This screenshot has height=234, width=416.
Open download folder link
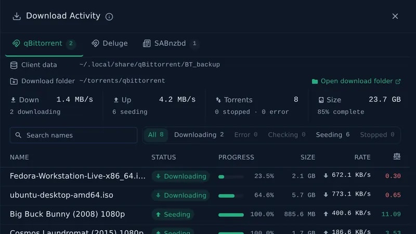[356, 81]
